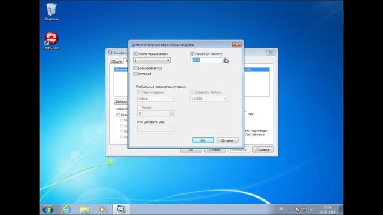The height and width of the screenshot is (215, 383).
Task: Click Отмена in the advanced boot options dialog
Action: (227, 140)
